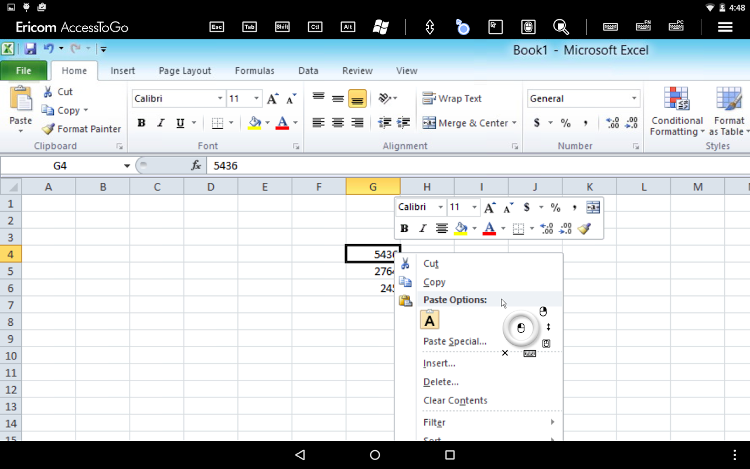Click the Wrap Text button
The height and width of the screenshot is (469, 750).
pos(452,98)
